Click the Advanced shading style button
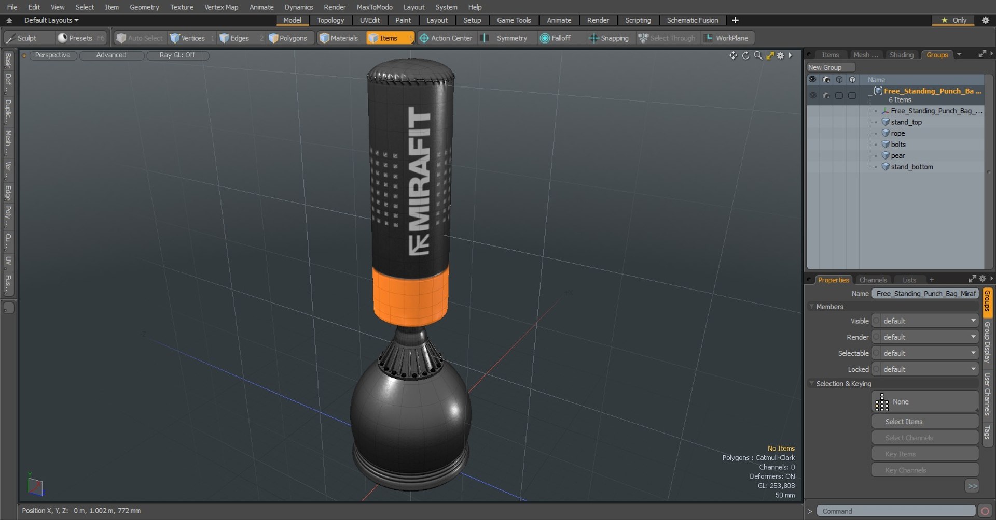This screenshot has width=996, height=520. coord(111,55)
